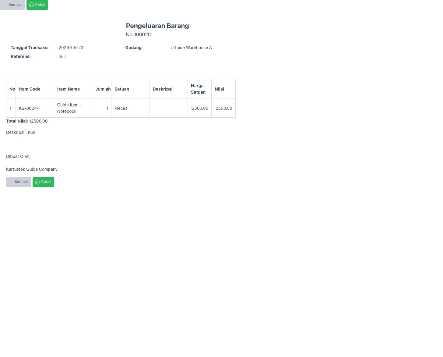Click the Item Code column header
443x357 pixels.
pyautogui.click(x=35, y=89)
